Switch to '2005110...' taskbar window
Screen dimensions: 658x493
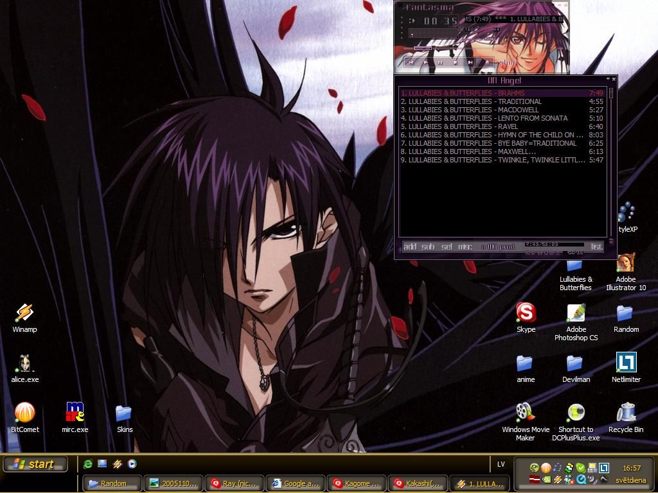[x=173, y=483]
